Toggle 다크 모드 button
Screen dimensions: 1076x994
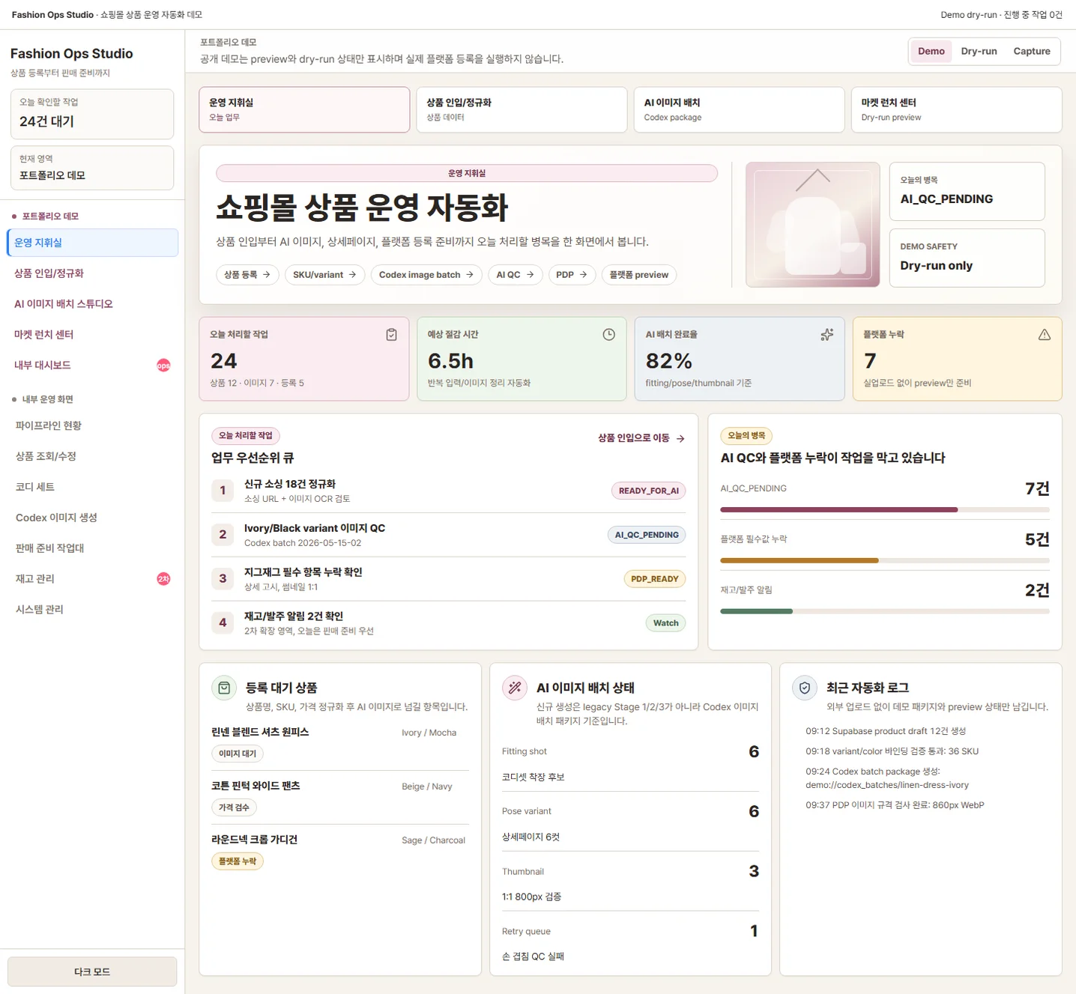click(x=92, y=972)
